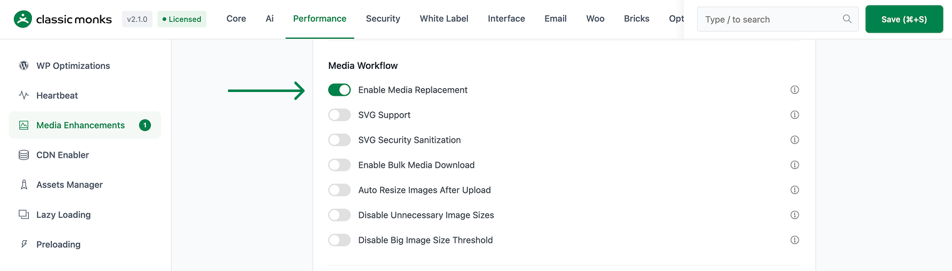Image resolution: width=952 pixels, height=271 pixels.
Task: Open Lazy Loading in sidebar
Action: 85,215
